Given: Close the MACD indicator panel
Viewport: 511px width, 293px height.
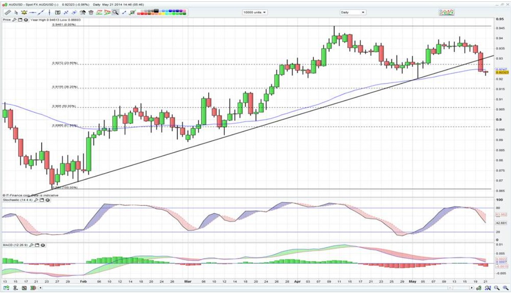Looking at the screenshot, I should 42,245.
